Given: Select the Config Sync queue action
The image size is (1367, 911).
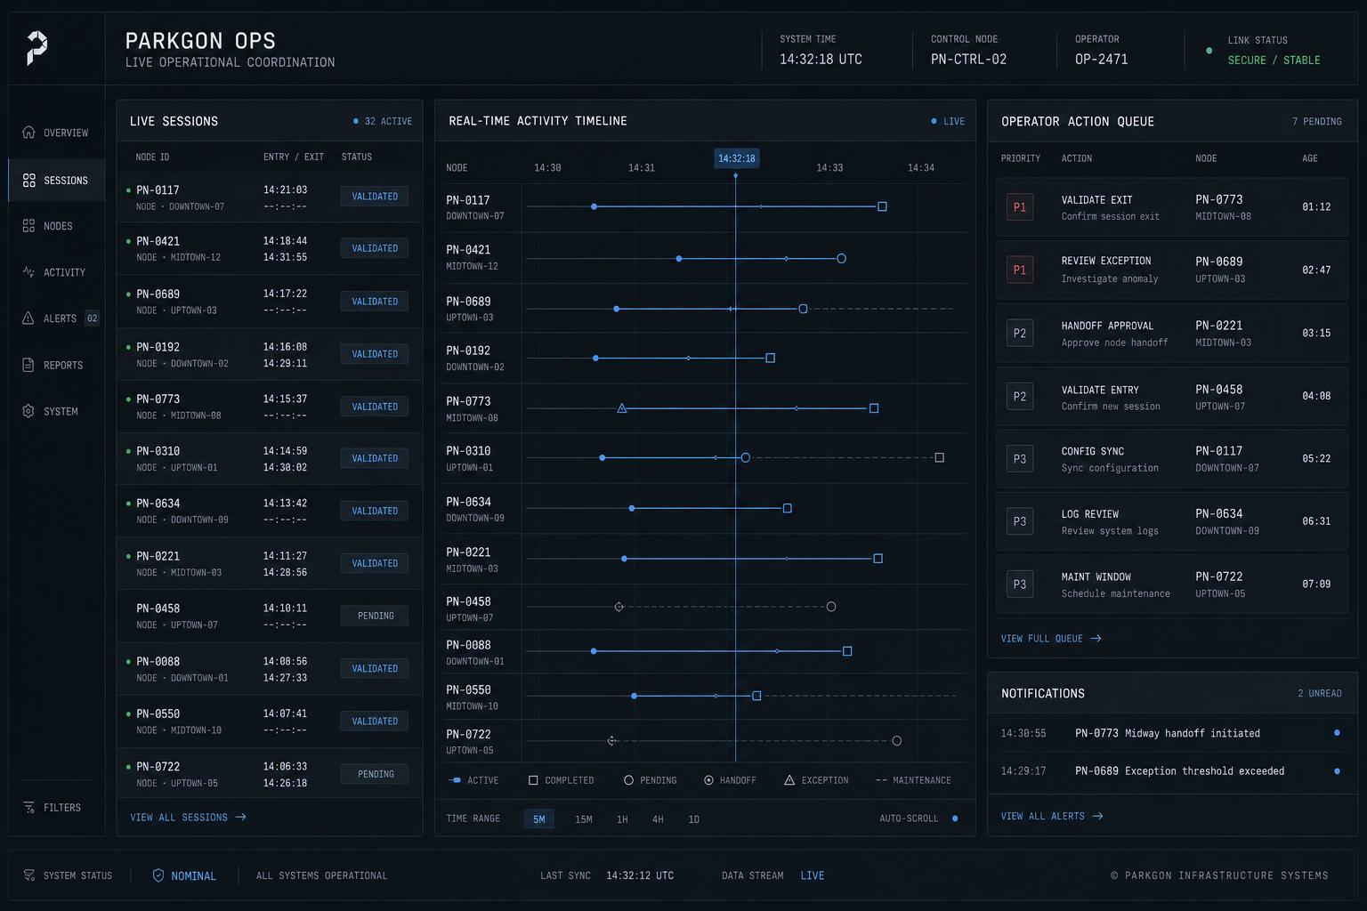Looking at the screenshot, I should coord(1171,459).
